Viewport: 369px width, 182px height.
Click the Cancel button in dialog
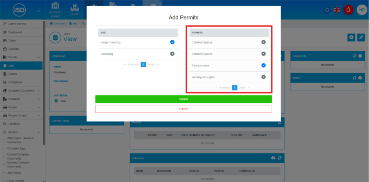[183, 109]
